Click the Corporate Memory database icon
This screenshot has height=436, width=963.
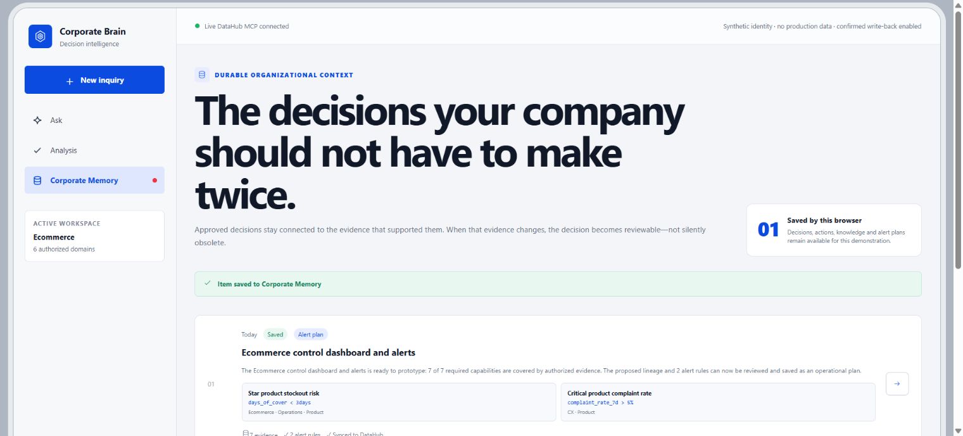coord(37,181)
